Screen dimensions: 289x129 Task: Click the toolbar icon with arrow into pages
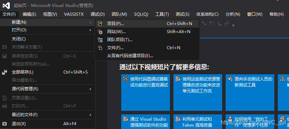227,23
